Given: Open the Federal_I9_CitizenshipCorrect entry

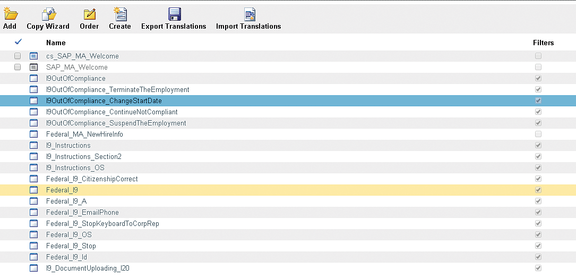Looking at the screenshot, I should pos(92,179).
